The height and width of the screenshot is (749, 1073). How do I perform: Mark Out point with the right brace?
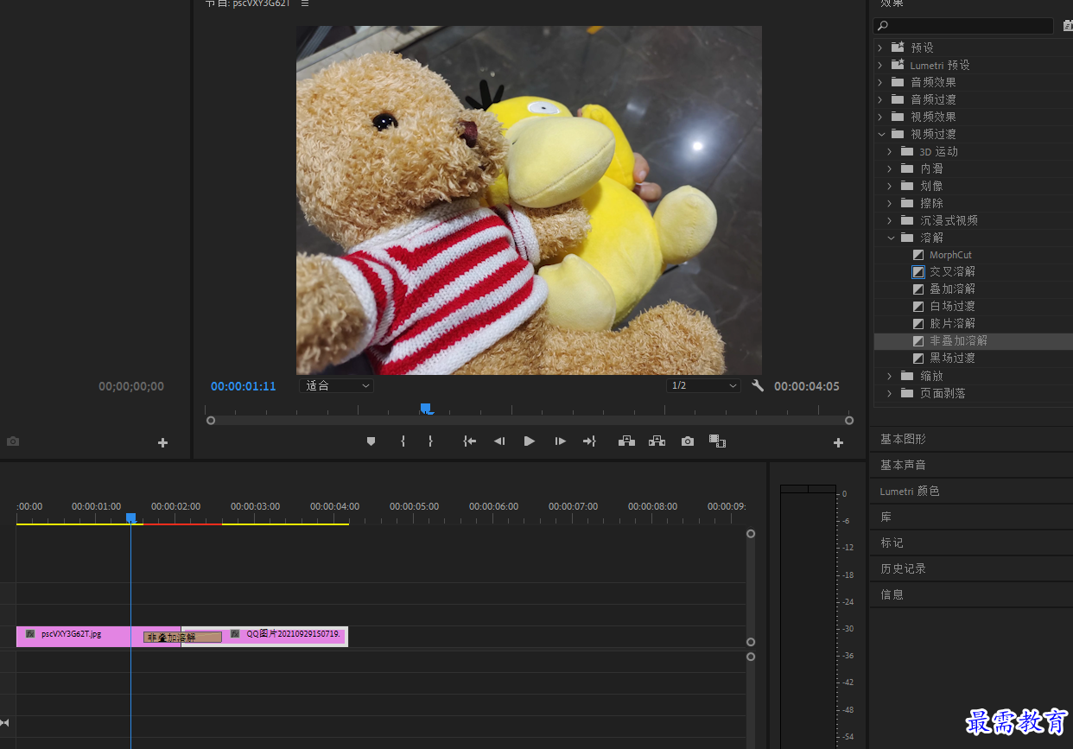click(x=430, y=441)
